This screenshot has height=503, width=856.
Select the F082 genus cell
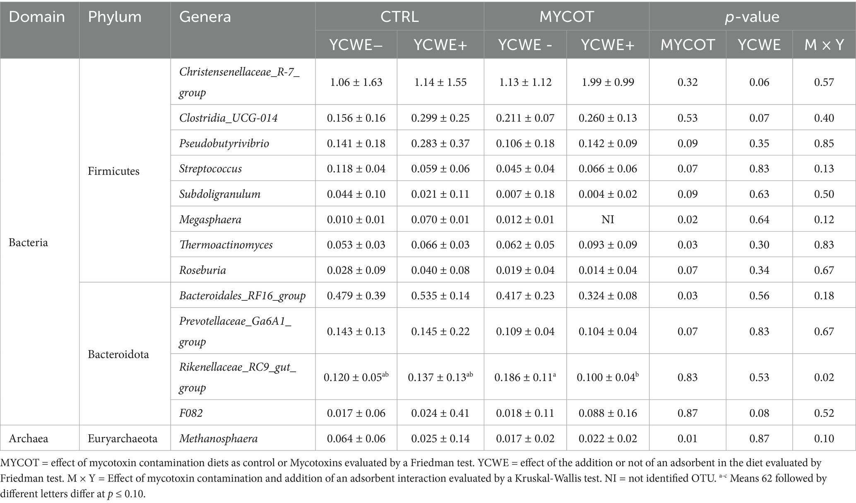(x=191, y=413)
